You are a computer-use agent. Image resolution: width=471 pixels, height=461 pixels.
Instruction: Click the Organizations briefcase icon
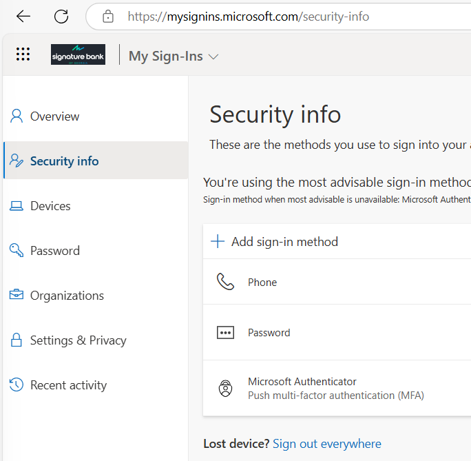pos(17,295)
